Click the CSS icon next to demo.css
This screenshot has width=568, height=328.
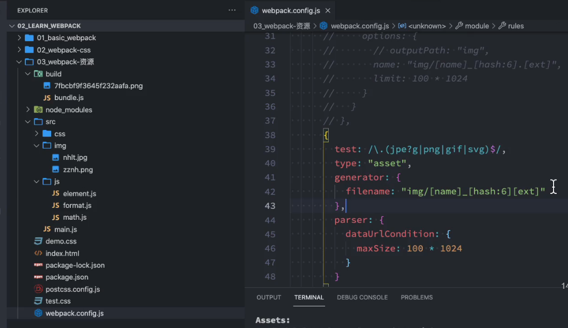tap(38, 241)
